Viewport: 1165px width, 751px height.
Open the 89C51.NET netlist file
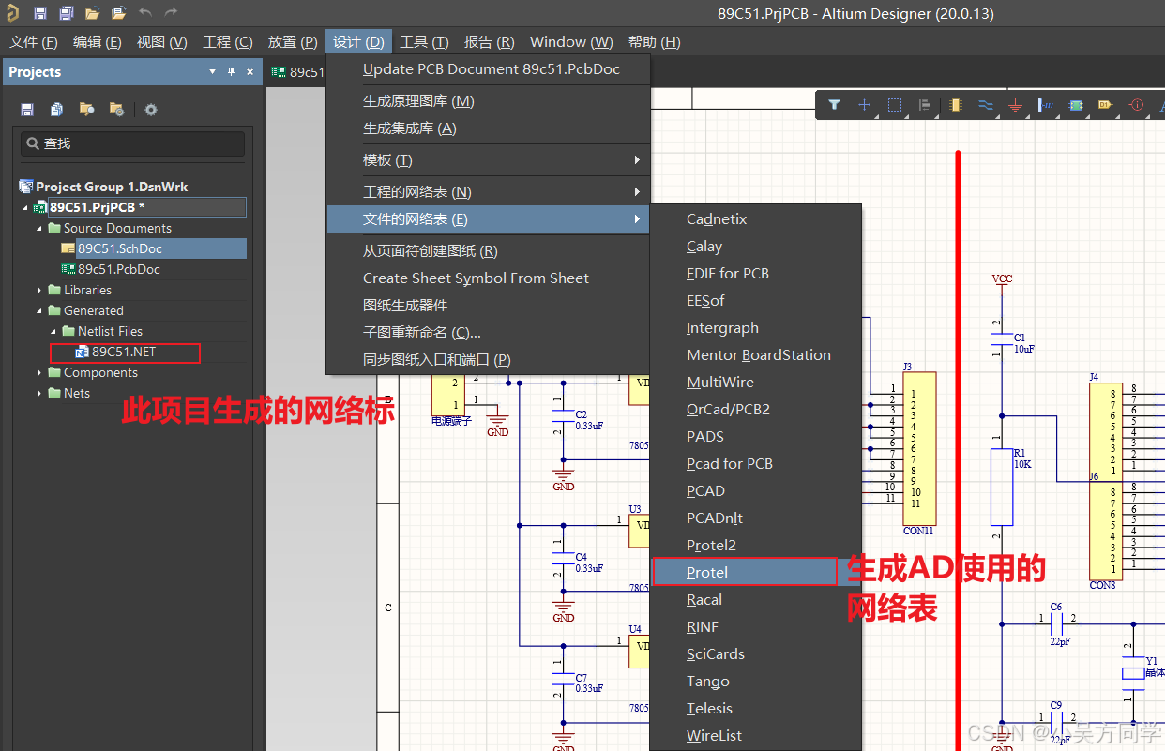pyautogui.click(x=124, y=353)
